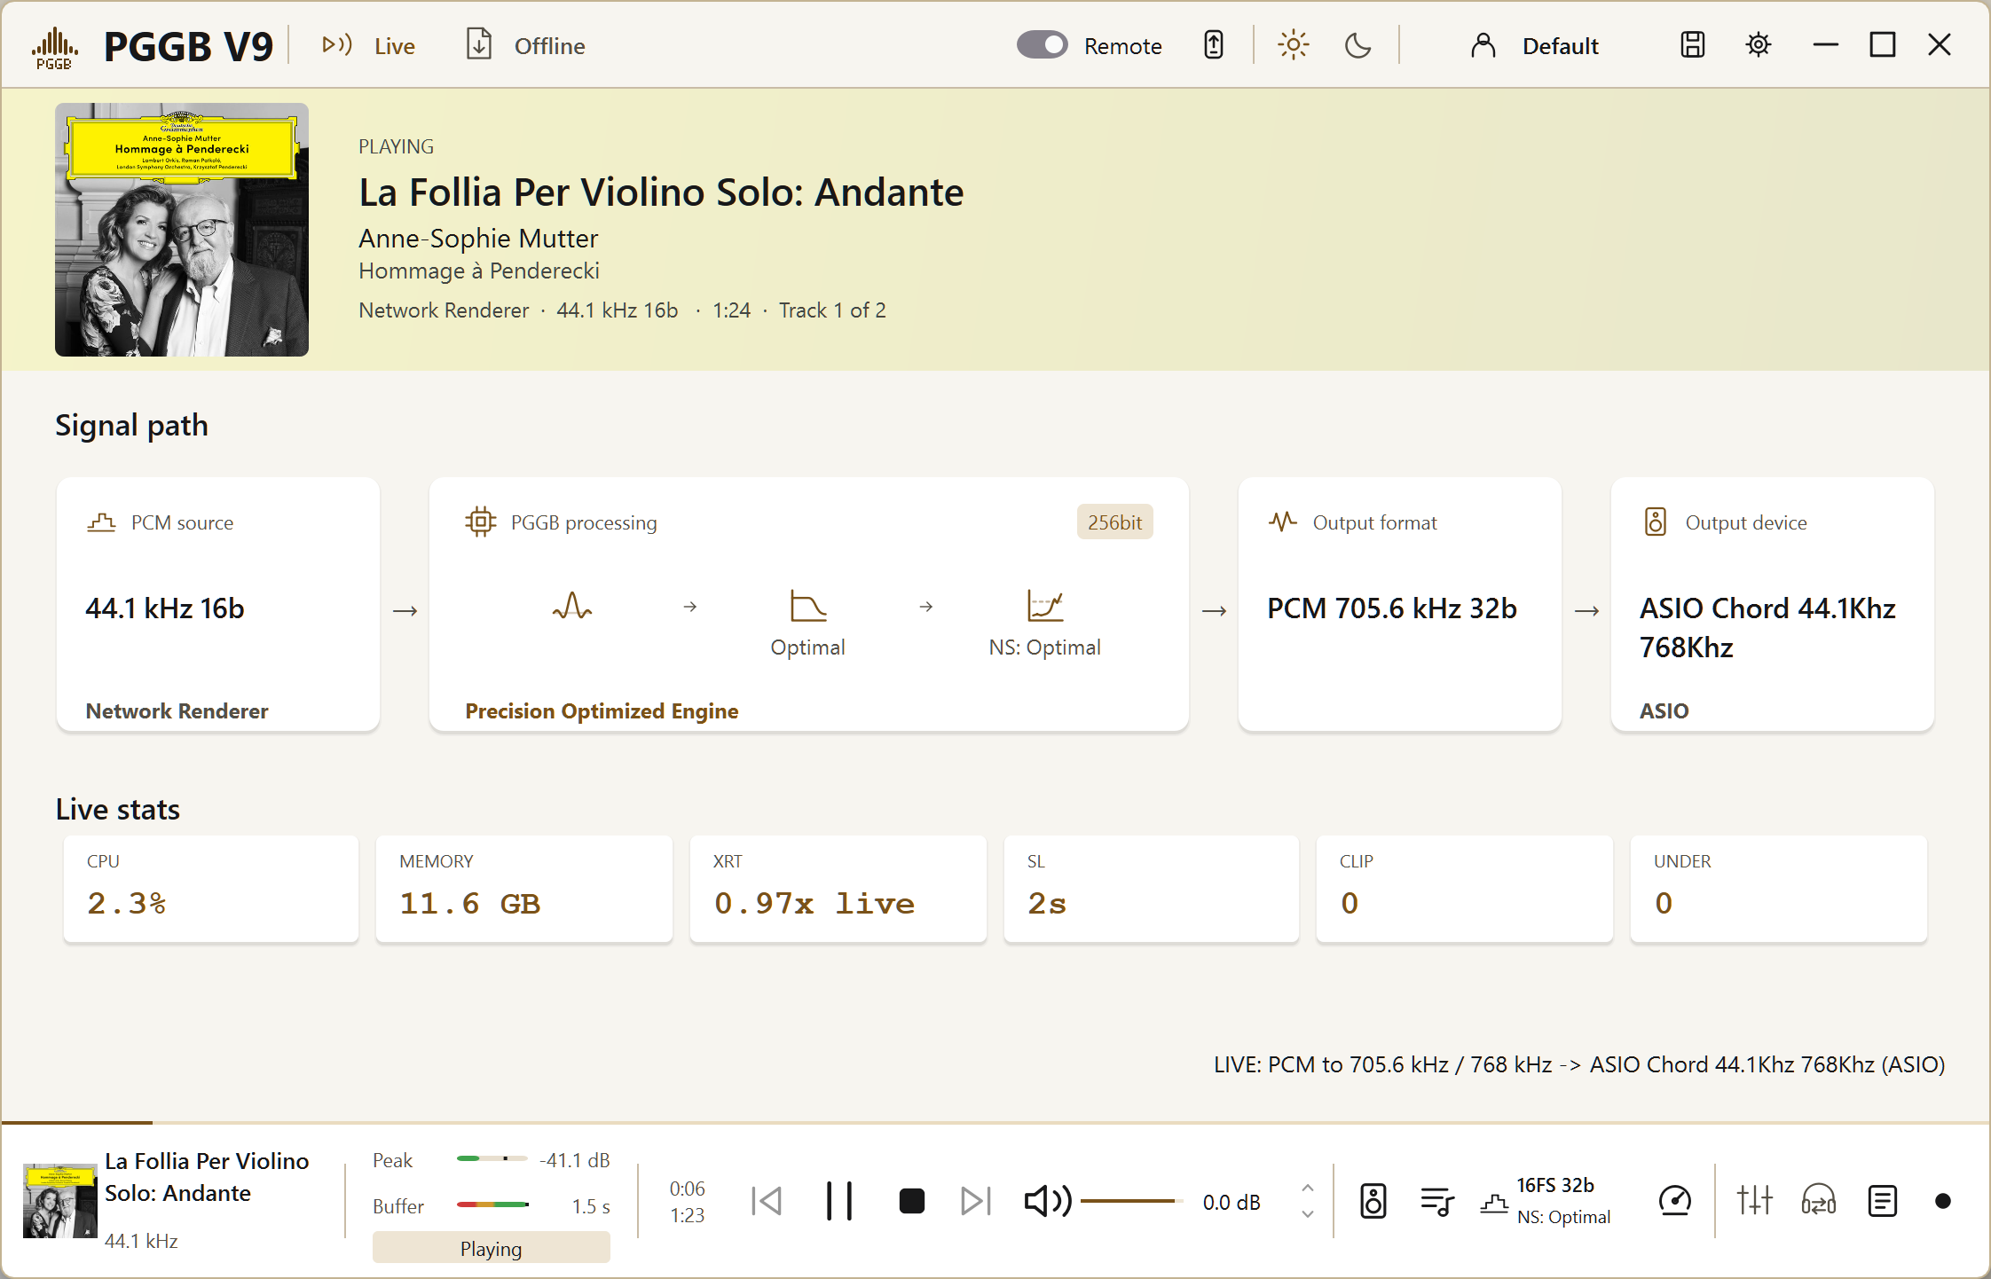Viewport: 1991px width, 1279px height.
Task: Click the waveform icon in PGGB processing
Action: [572, 607]
